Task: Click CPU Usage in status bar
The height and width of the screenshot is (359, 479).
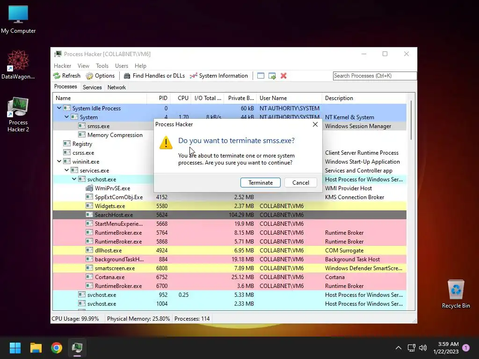Action: pos(75,319)
